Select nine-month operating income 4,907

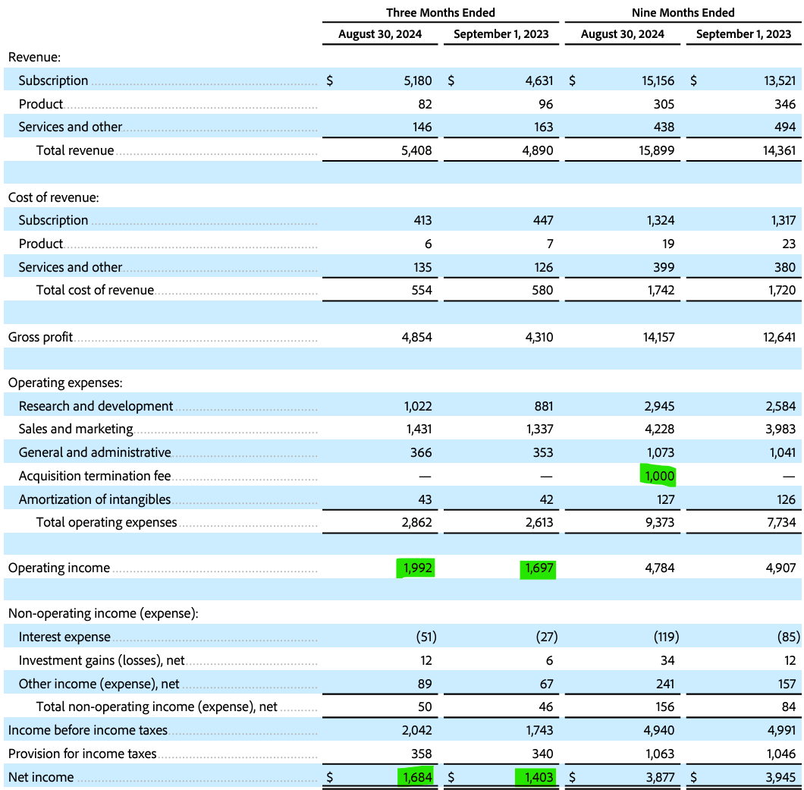781,568
